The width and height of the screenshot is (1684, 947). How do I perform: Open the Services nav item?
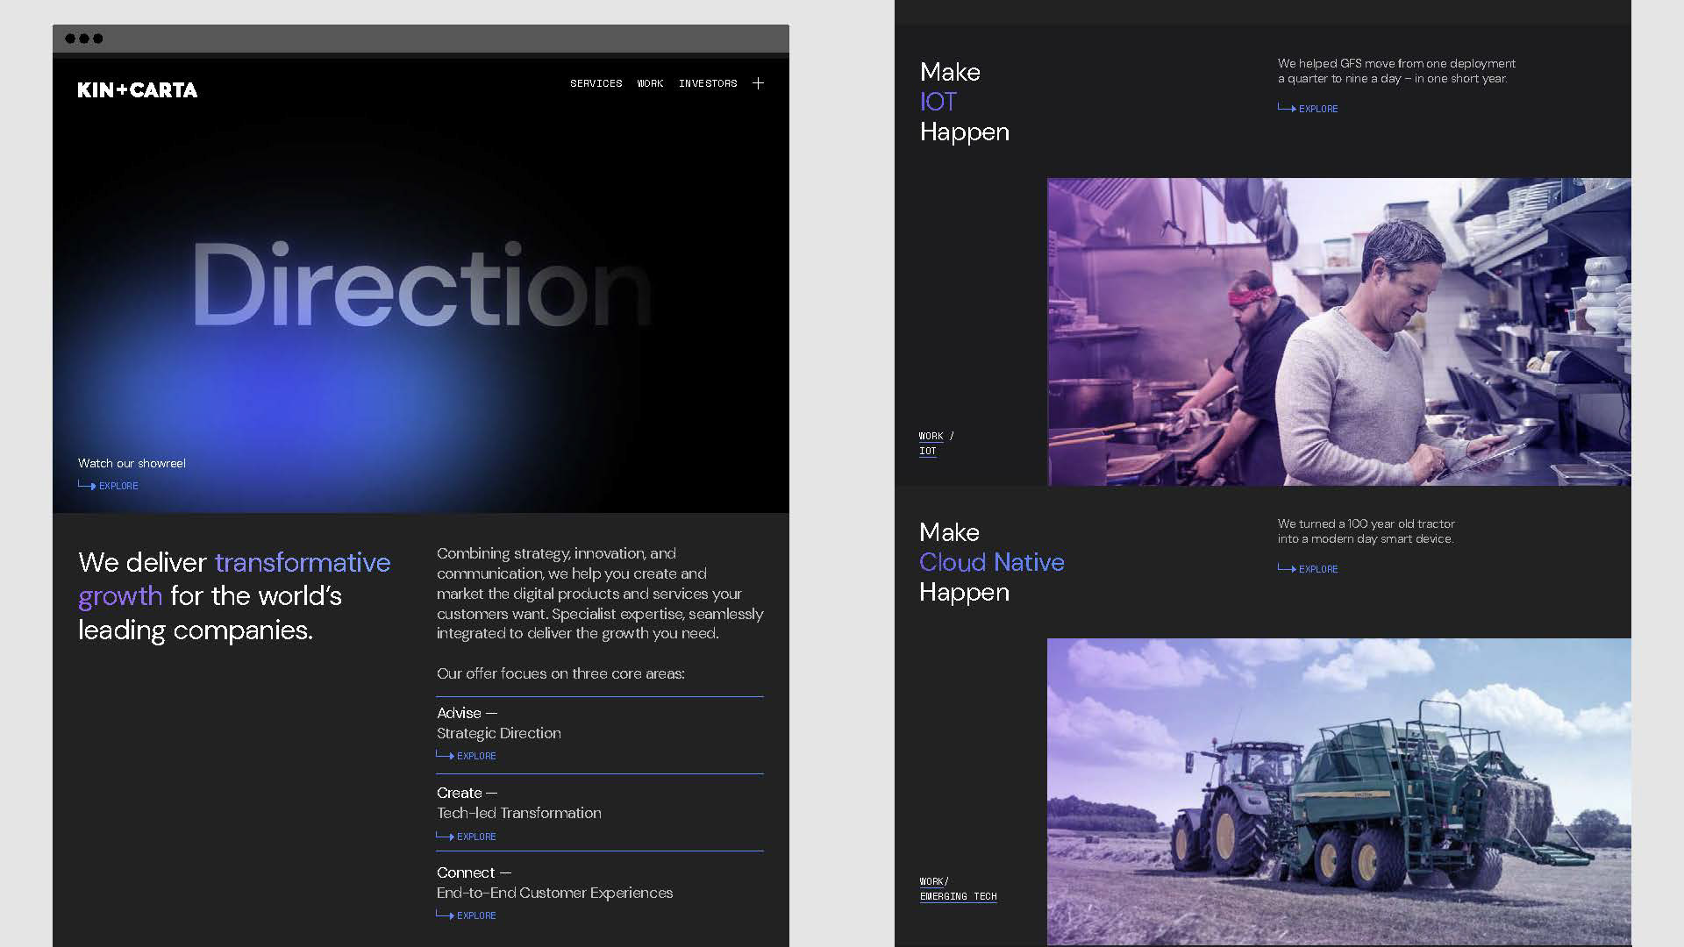tap(596, 83)
